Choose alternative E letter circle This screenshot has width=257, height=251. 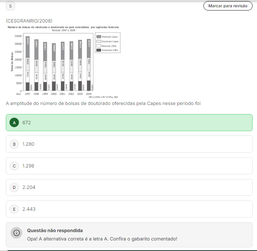(x=14, y=209)
